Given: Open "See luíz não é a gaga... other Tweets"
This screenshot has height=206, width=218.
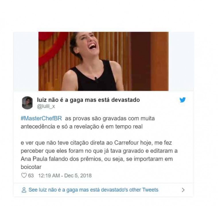Looking at the screenshot, I should pyautogui.click(x=94, y=190).
